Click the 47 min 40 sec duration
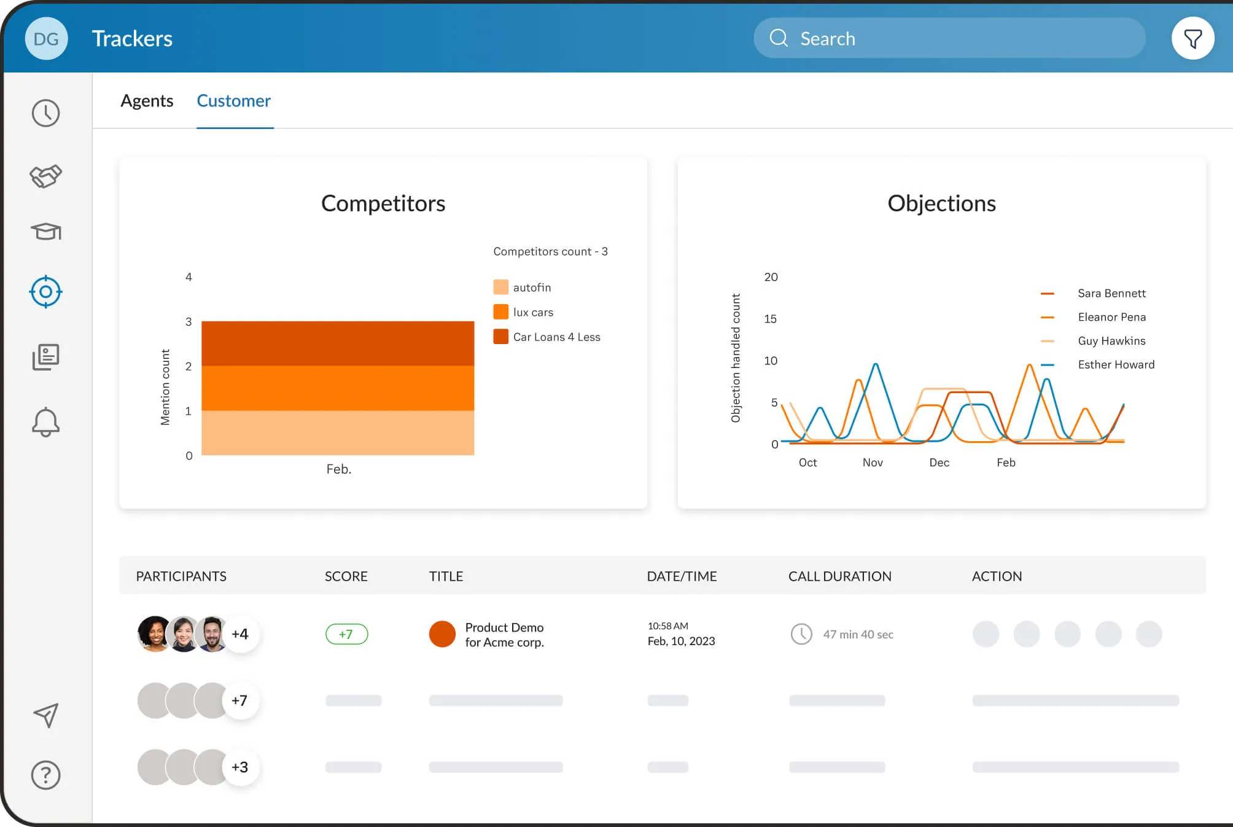1233x827 pixels. pyautogui.click(x=858, y=635)
